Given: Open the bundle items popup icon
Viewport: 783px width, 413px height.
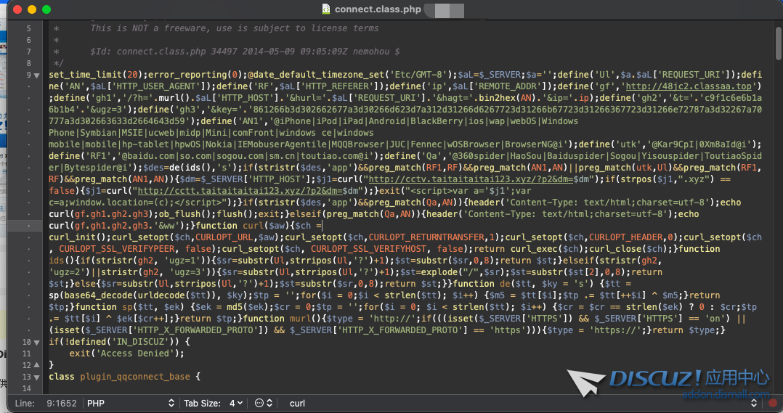Looking at the screenshot, I should tap(264, 403).
